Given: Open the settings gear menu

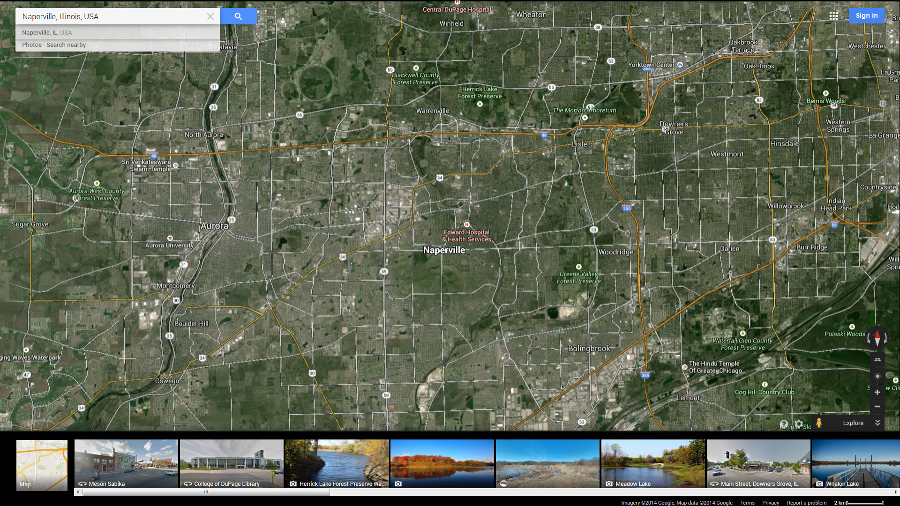Looking at the screenshot, I should pos(799,424).
